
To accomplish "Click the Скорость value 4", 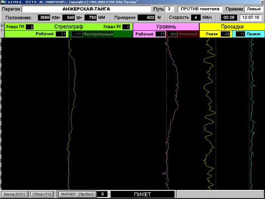I will [x=195, y=18].
